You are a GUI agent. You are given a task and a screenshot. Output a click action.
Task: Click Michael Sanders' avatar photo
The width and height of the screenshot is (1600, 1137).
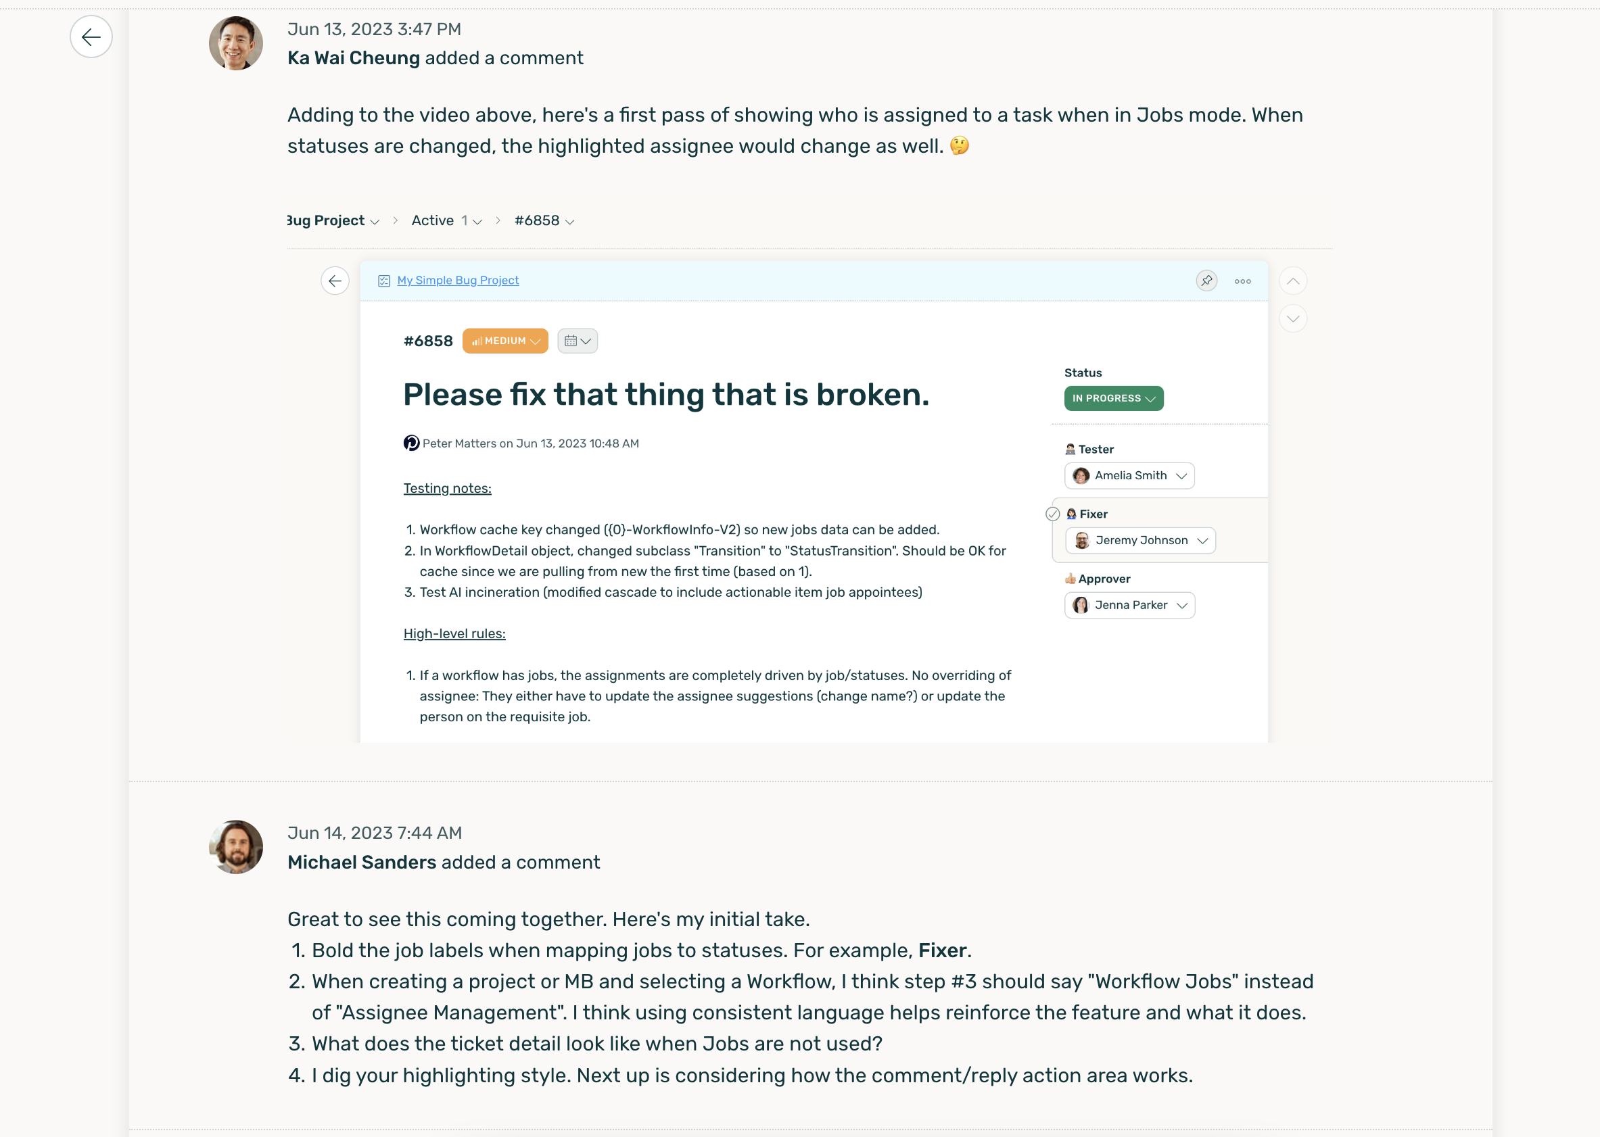(236, 847)
